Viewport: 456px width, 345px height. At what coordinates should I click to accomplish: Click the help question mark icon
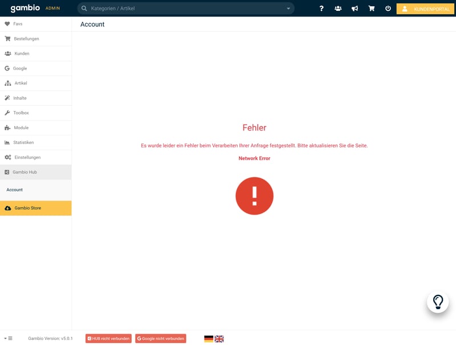point(321,9)
